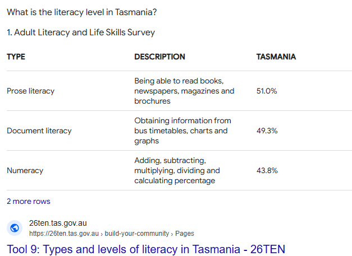Click the 26TEN globe favicon icon
Image resolution: width=352 pixels, height=256 pixels.
coord(15,227)
